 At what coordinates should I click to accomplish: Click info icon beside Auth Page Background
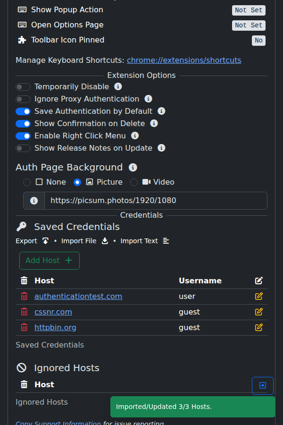coord(133,167)
